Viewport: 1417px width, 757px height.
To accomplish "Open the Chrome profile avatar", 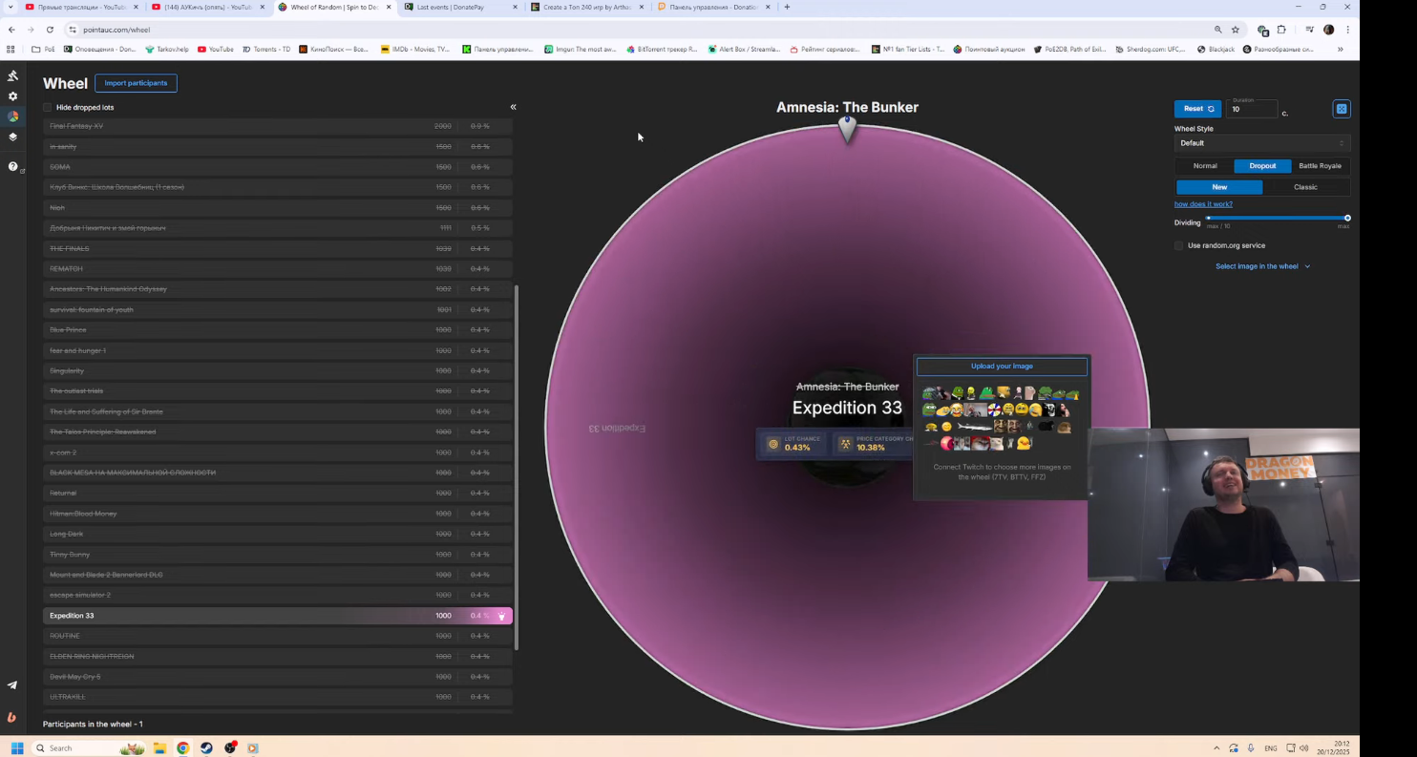I will point(1328,30).
